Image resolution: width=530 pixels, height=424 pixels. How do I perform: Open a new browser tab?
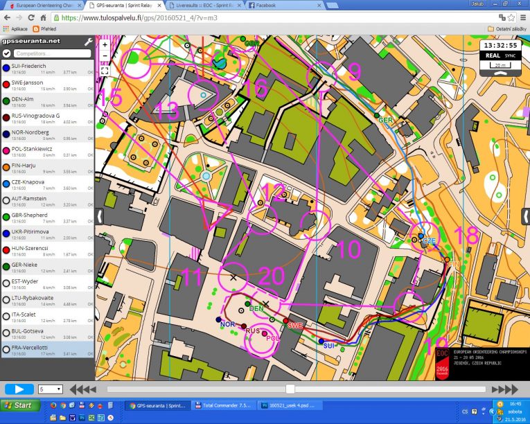point(333,6)
